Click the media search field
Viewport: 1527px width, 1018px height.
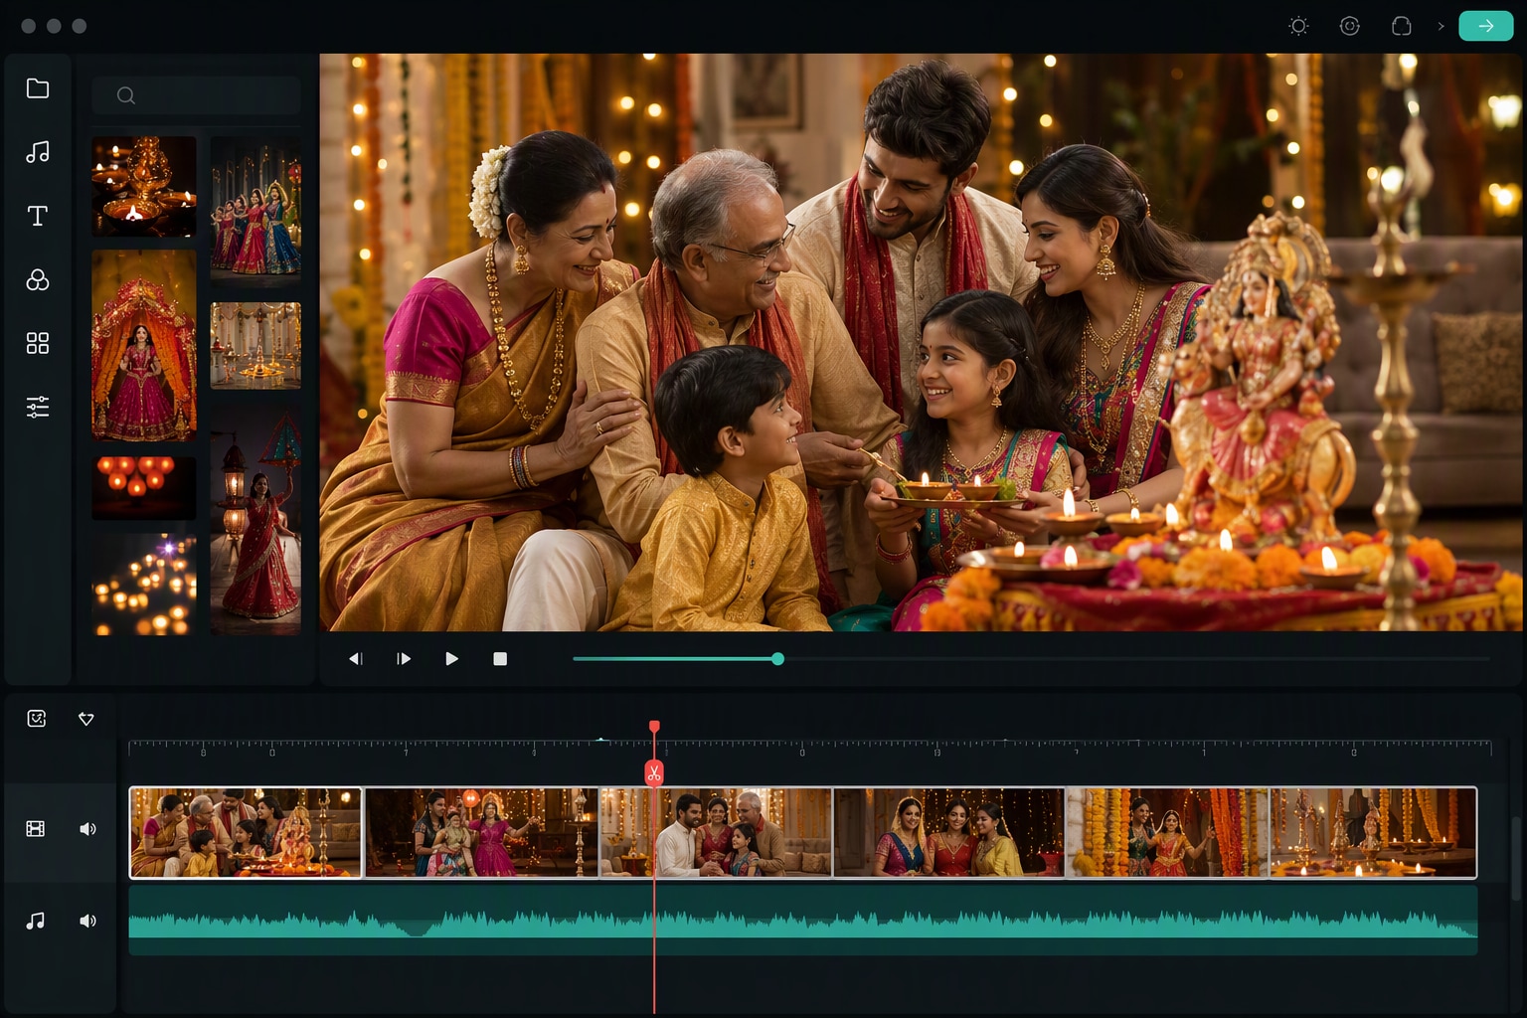(x=196, y=95)
